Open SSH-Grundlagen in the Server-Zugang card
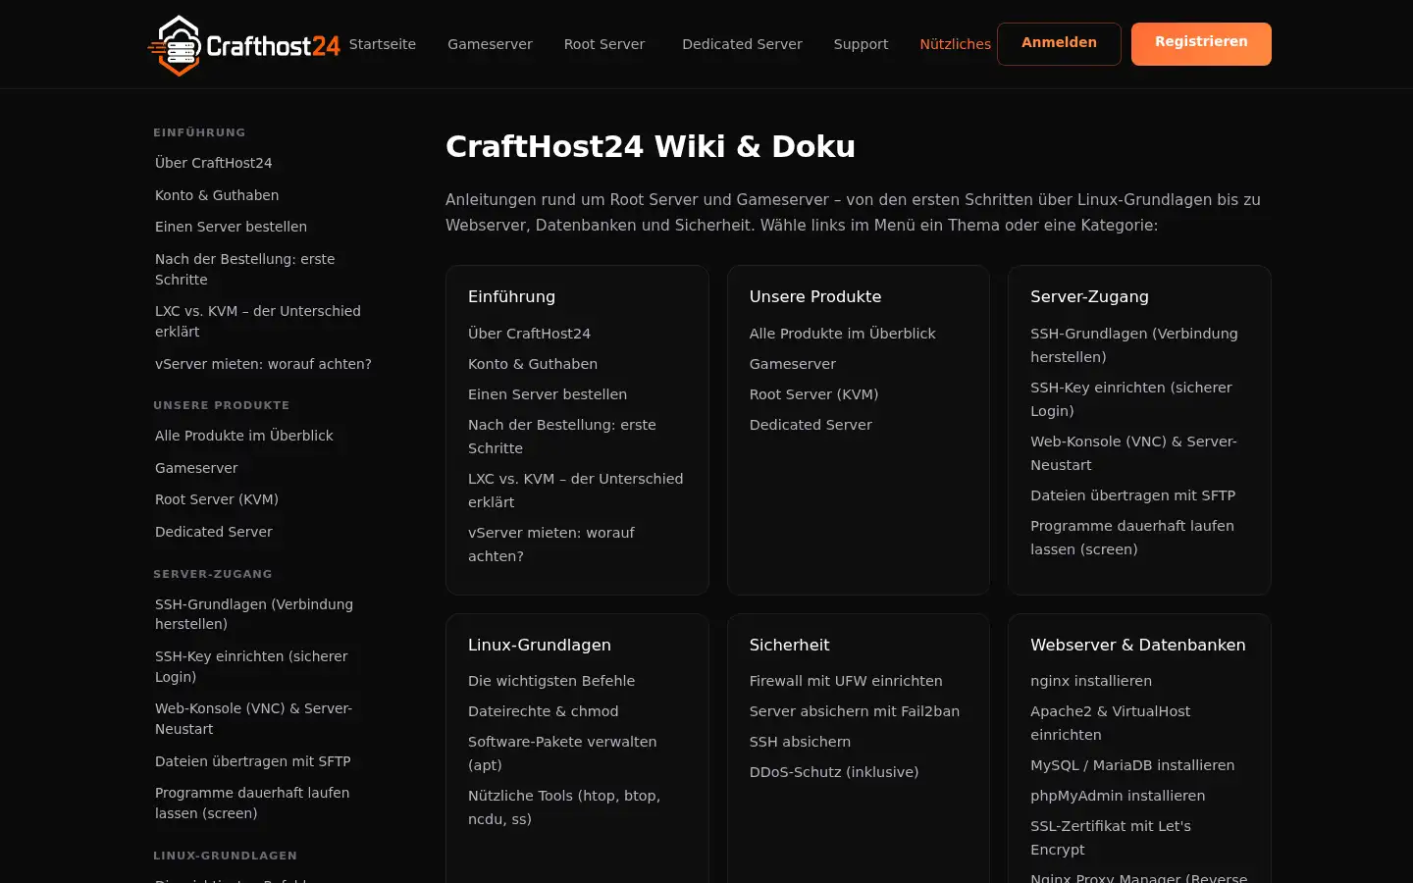Viewport: 1413px width, 883px height. point(1134,345)
